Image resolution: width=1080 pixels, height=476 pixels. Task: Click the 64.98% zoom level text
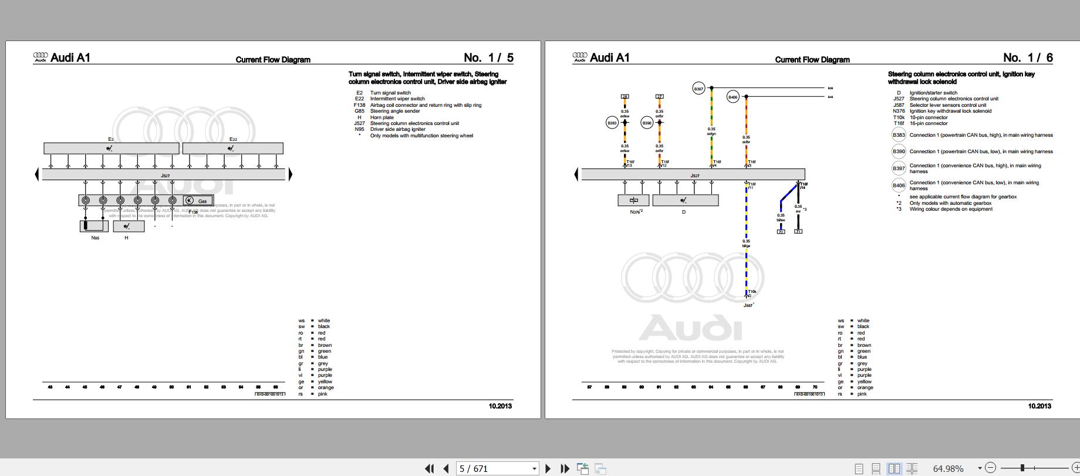(x=948, y=468)
